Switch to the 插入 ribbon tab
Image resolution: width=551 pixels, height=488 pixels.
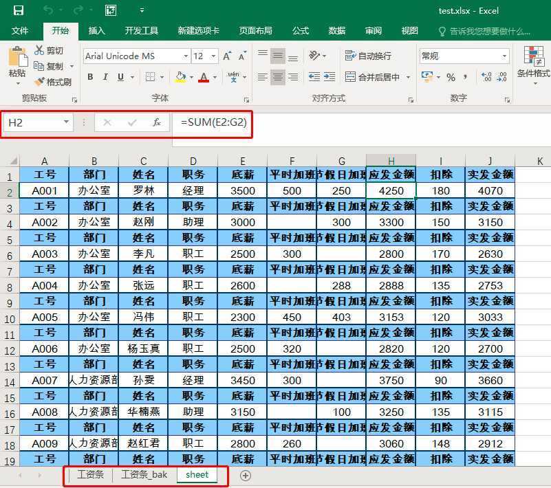pyautogui.click(x=97, y=31)
